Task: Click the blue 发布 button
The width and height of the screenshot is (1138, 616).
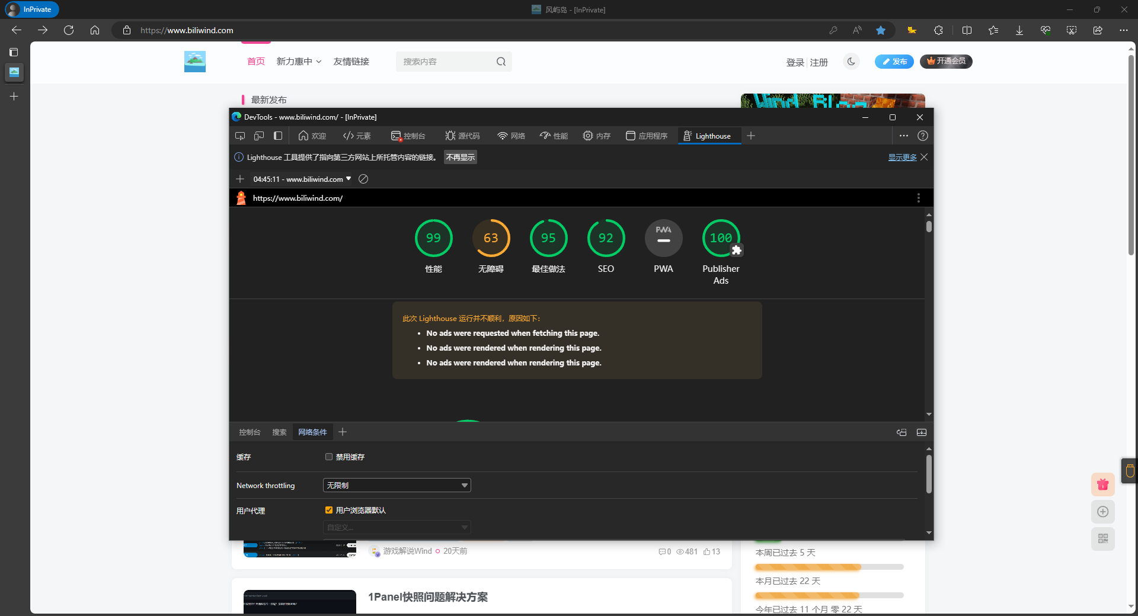Action: click(894, 61)
